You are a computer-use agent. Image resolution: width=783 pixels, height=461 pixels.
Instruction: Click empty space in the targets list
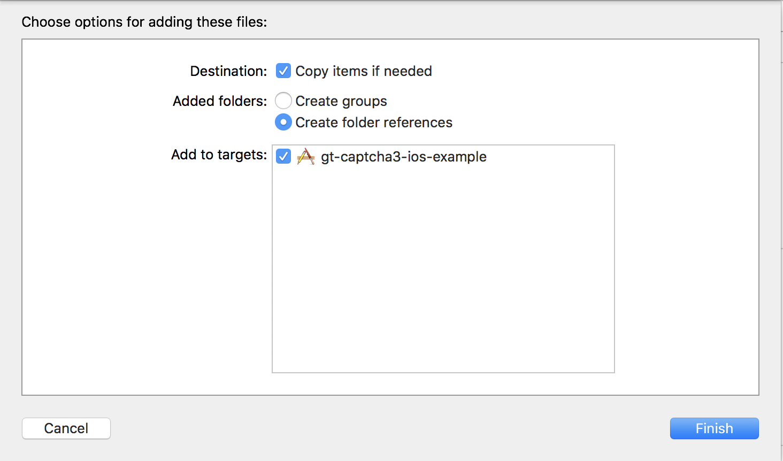[443, 267]
